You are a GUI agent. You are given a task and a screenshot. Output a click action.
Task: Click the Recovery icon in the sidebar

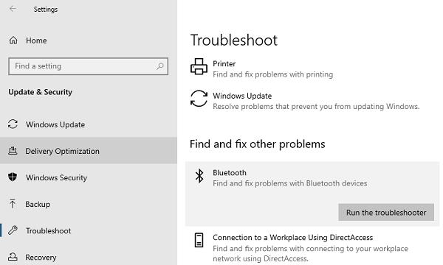coord(13,257)
